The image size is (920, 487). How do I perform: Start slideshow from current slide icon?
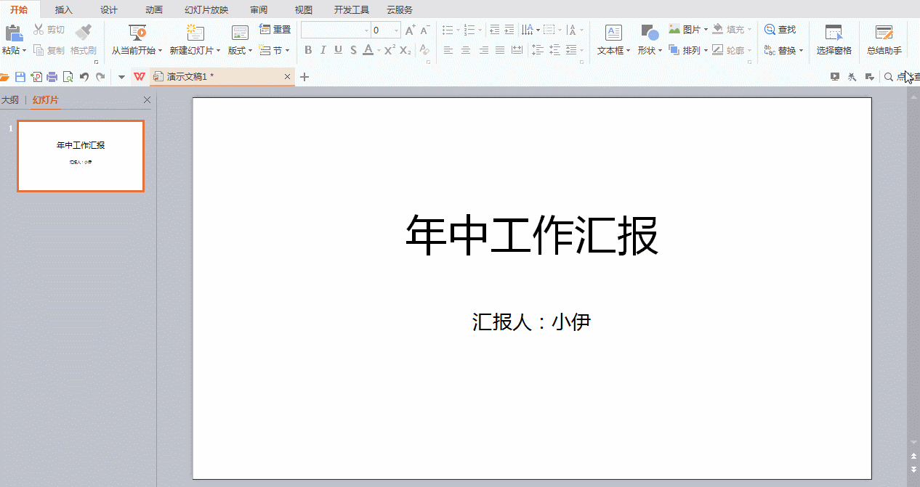point(137,33)
